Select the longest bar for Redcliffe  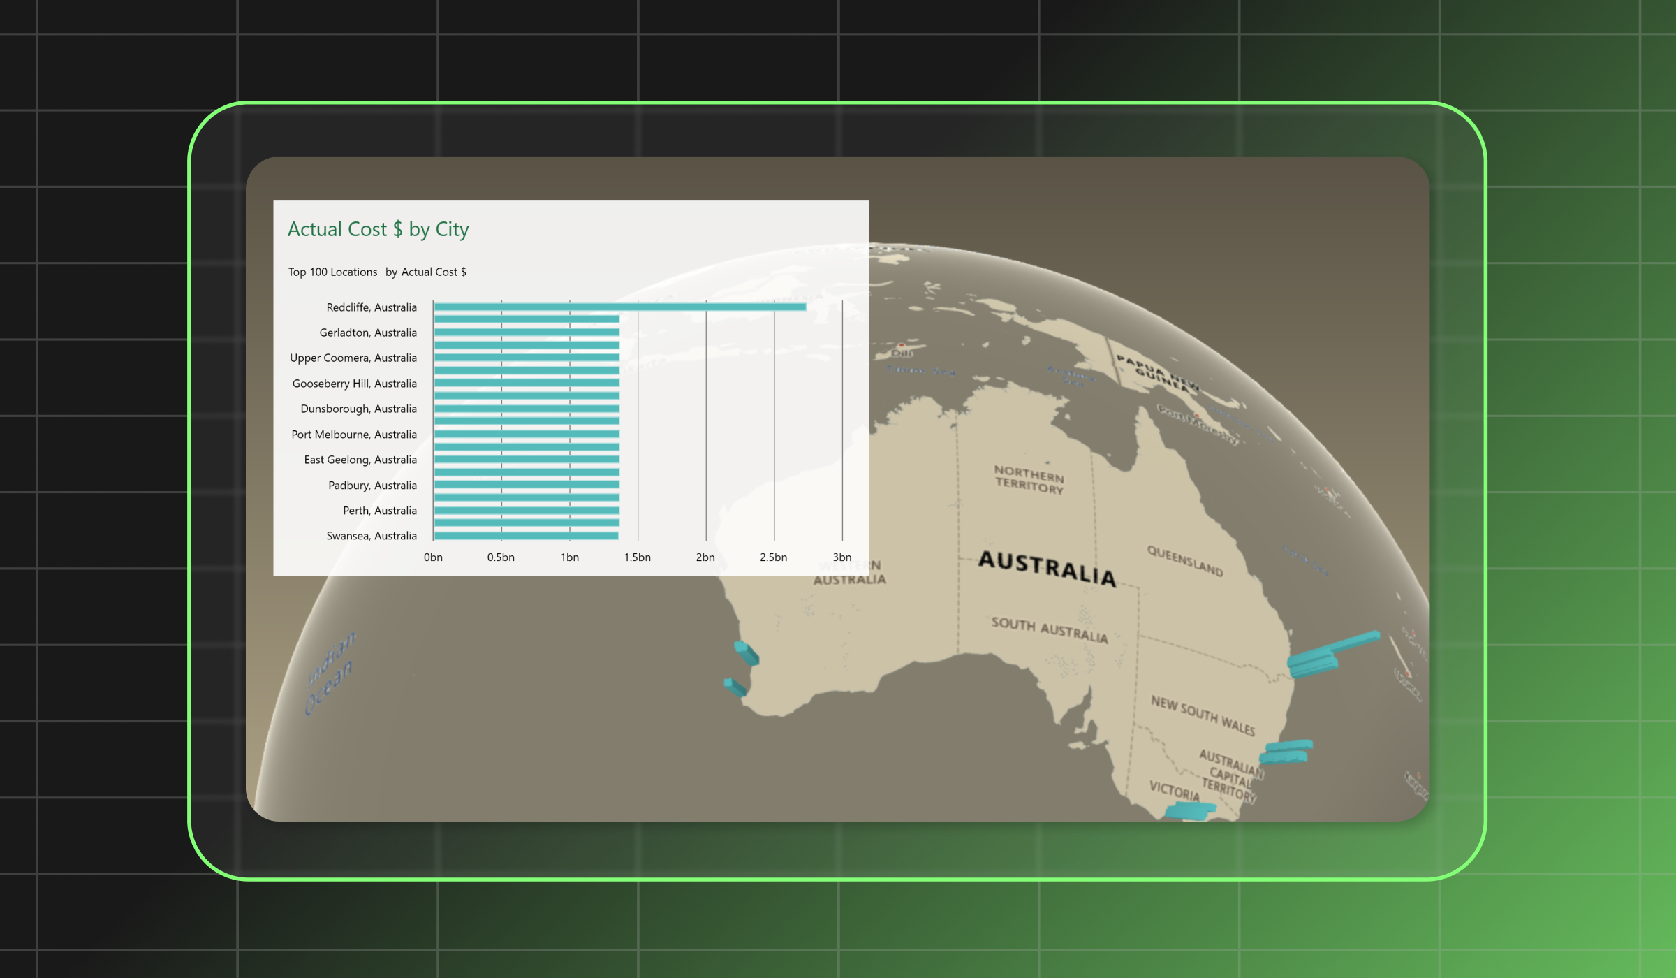coord(620,307)
